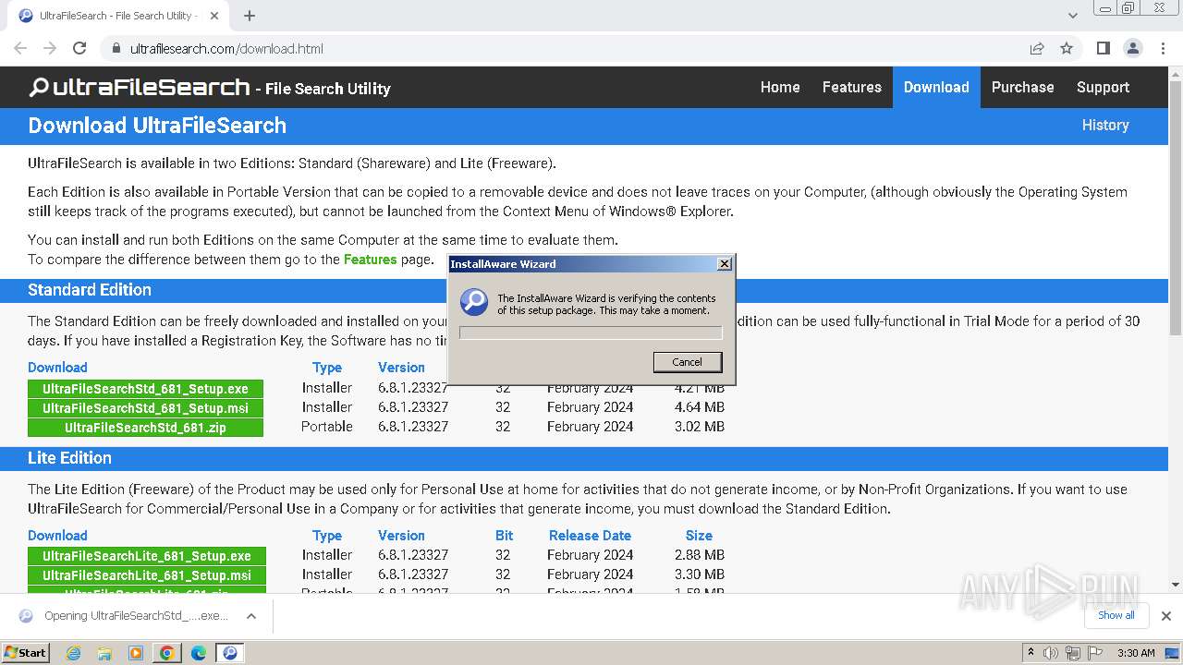
Task: Open the Windows Start menu
Action: tap(26, 652)
